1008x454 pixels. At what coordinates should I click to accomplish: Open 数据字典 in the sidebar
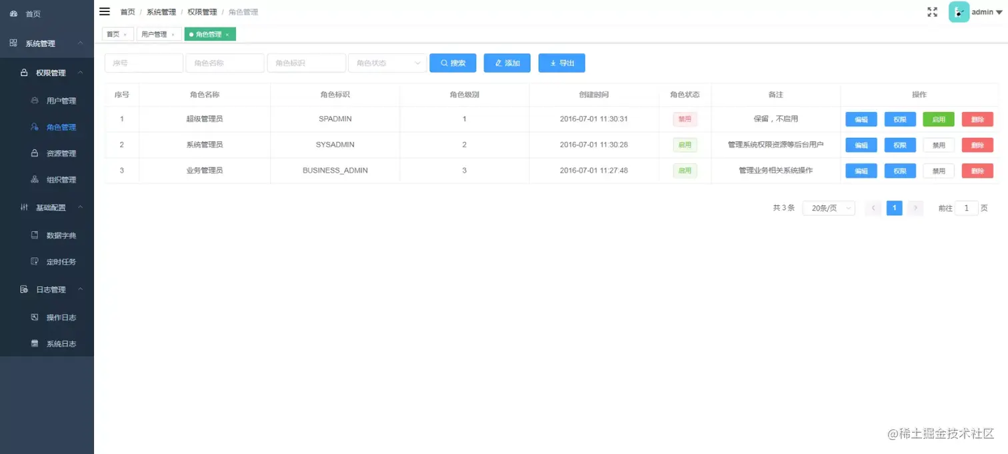pos(47,235)
